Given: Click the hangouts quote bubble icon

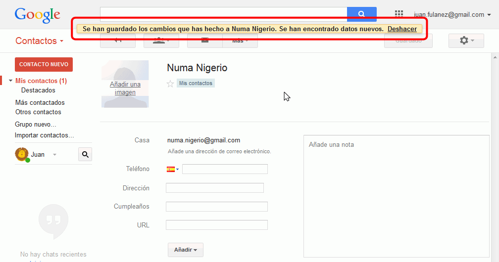Looking at the screenshot, I should pyautogui.click(x=53, y=221).
